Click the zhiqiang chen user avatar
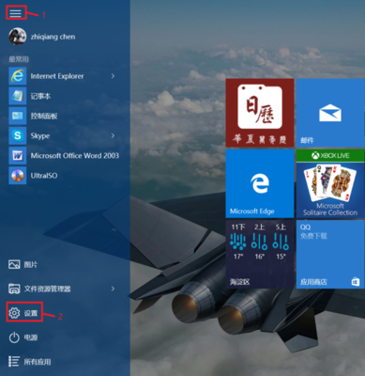 17,37
